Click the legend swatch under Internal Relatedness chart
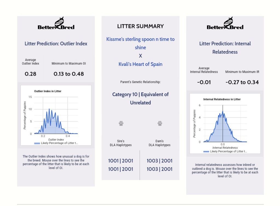The height and width of the screenshot is (206, 280). pos(206,151)
